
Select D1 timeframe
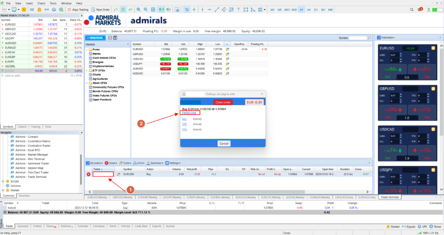[316, 9]
